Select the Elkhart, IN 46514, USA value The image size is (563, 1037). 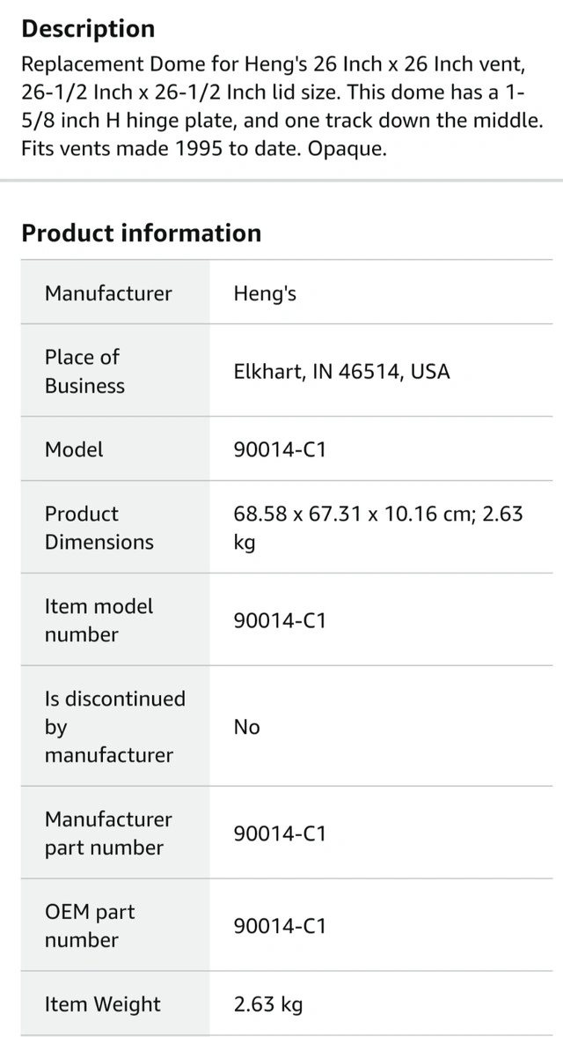[x=341, y=372]
